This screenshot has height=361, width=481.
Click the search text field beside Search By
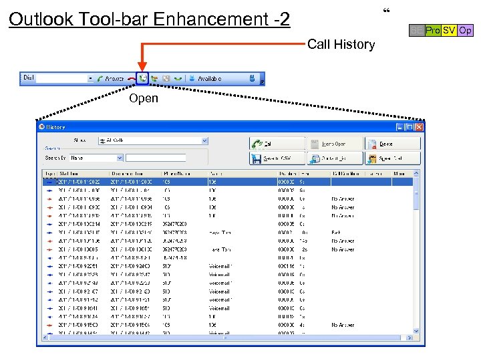click(x=156, y=158)
